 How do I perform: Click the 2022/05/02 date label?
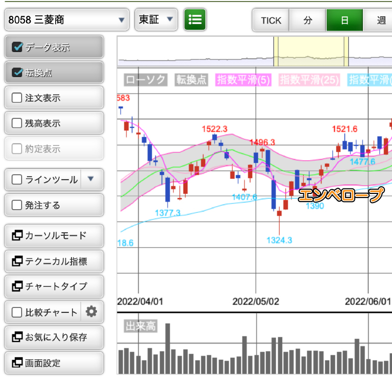point(256,302)
